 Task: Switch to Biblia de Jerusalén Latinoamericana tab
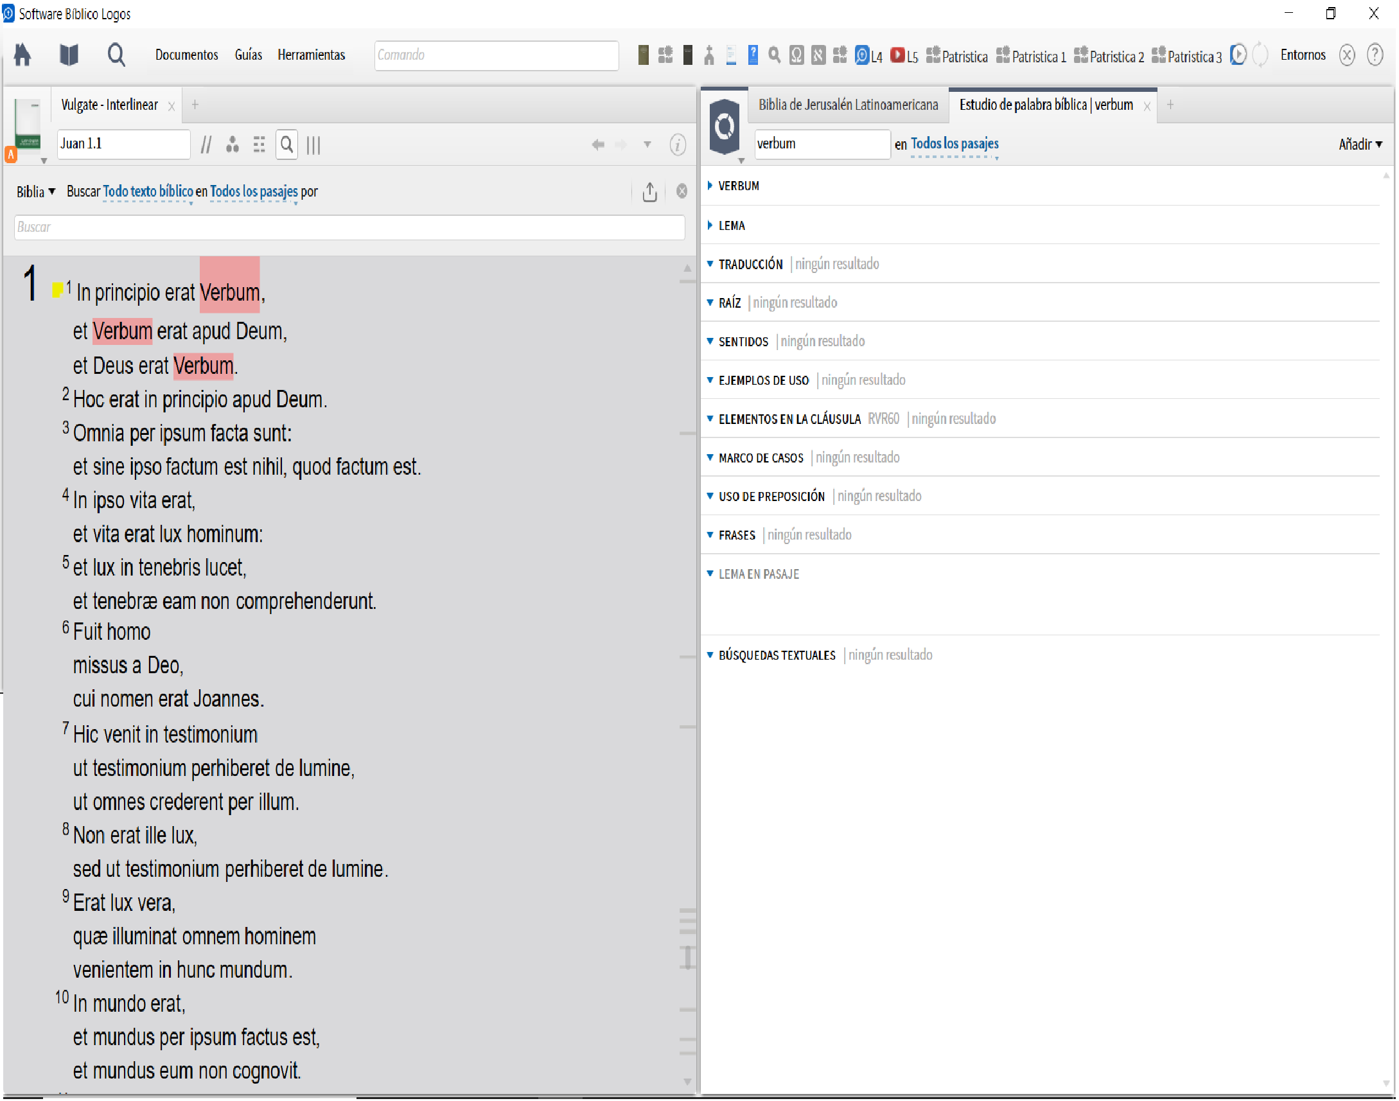click(x=848, y=105)
